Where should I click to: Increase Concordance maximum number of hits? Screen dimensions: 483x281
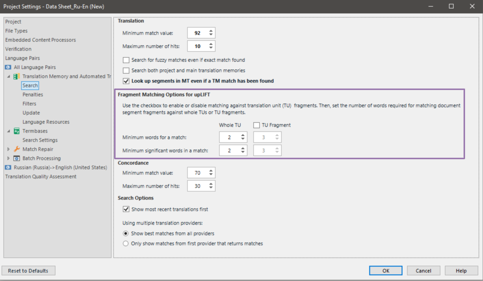tap(211, 184)
